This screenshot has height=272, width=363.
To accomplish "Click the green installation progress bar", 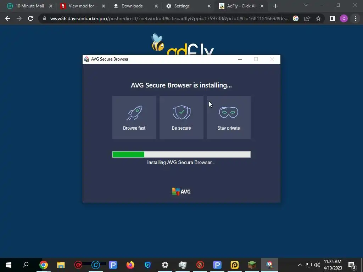I will click(181, 154).
